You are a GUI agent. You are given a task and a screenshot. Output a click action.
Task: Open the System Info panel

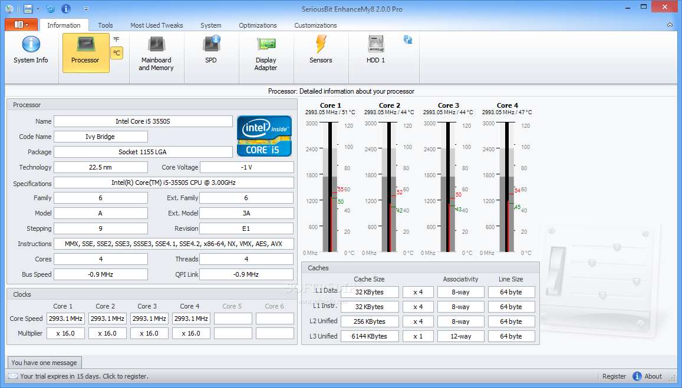31,51
